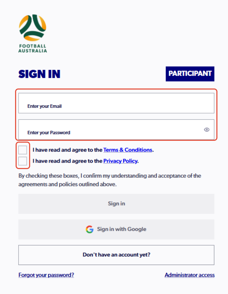228x294 pixels.
Task: Choose Sign in with Google
Action: tap(116, 229)
